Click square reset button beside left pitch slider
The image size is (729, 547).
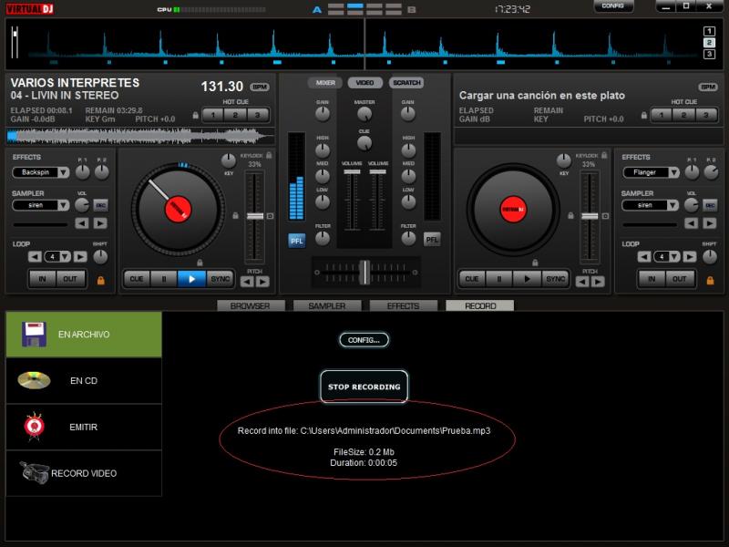pos(270,216)
